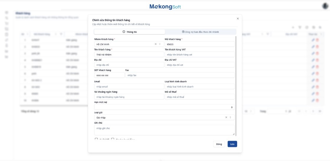Click the MekongSoft logo
330x161 pixels.
click(165, 6)
